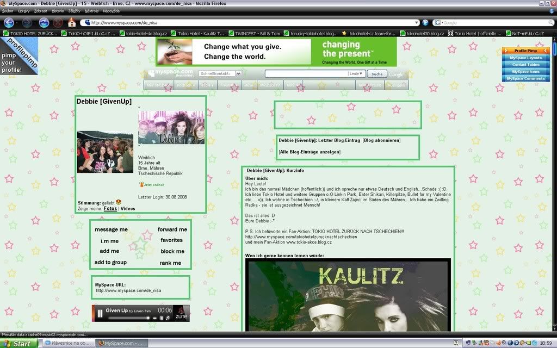This screenshot has width=557, height=348.
Task: Click the 'message me' link
Action: [x=111, y=229]
